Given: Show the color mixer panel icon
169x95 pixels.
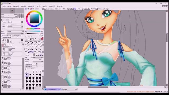Looking at the screenshot, I should click(x=33, y=9).
